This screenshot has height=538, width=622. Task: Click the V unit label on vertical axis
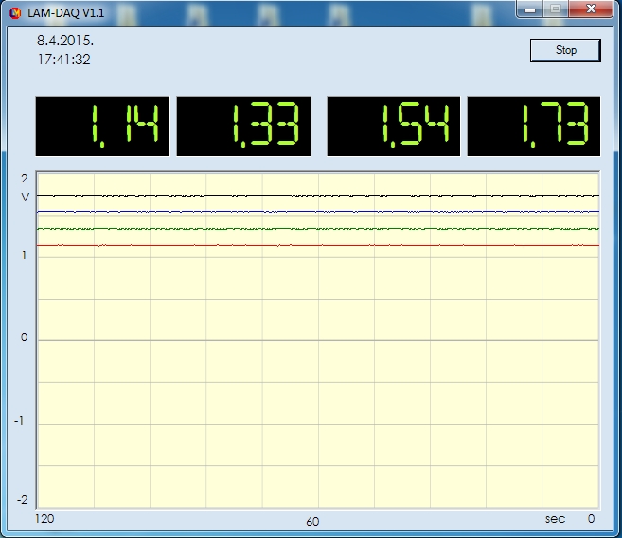[25, 197]
